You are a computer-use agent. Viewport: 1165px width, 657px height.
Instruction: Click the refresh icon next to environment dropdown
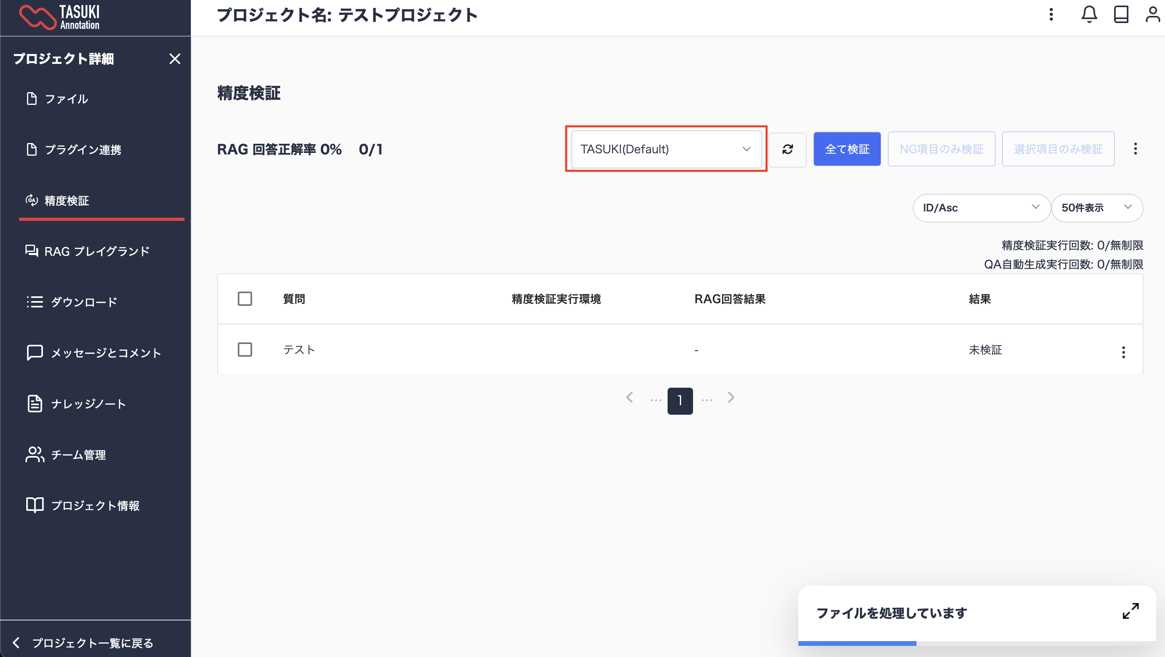787,150
